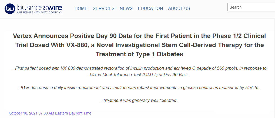Click the "First patient dosed" subheading line
Viewport: 275px width, 118px height.
click(139, 68)
